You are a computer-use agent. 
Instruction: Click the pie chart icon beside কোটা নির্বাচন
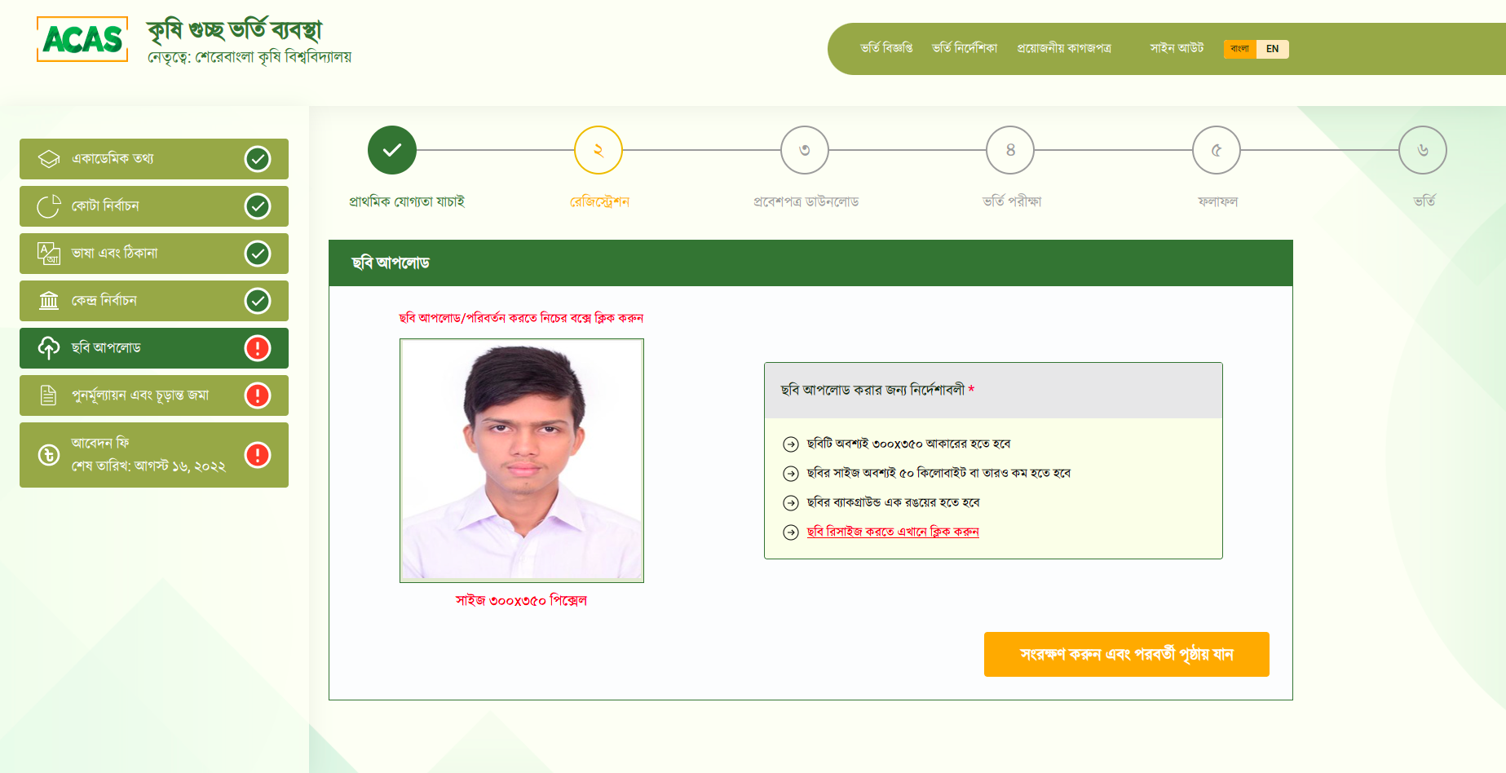coord(49,206)
